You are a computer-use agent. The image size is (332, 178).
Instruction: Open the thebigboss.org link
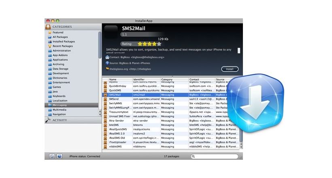[x=130, y=69]
